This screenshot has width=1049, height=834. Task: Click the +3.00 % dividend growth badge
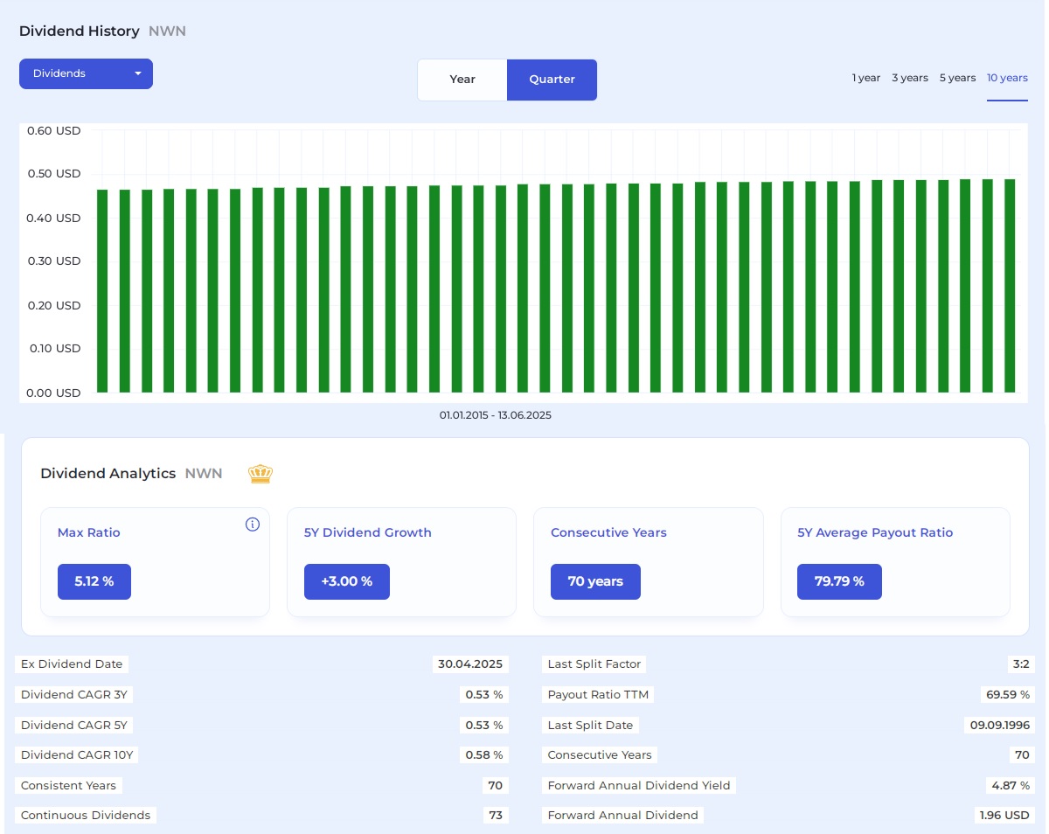pyautogui.click(x=347, y=581)
